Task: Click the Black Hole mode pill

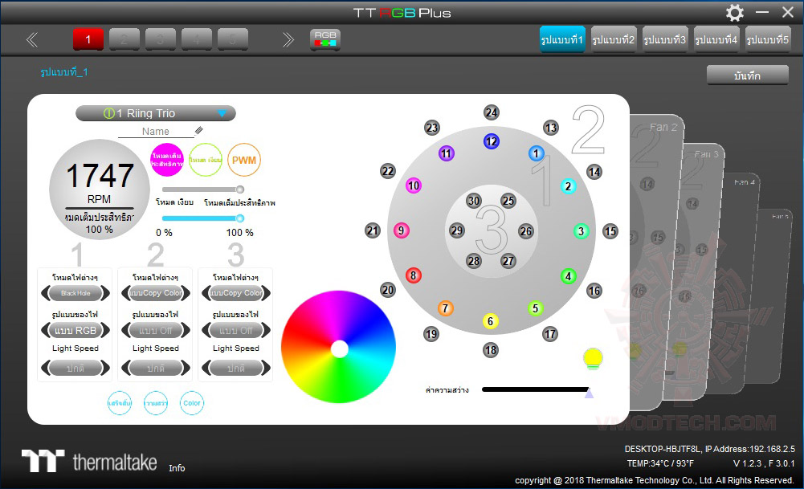Action: coord(76,293)
